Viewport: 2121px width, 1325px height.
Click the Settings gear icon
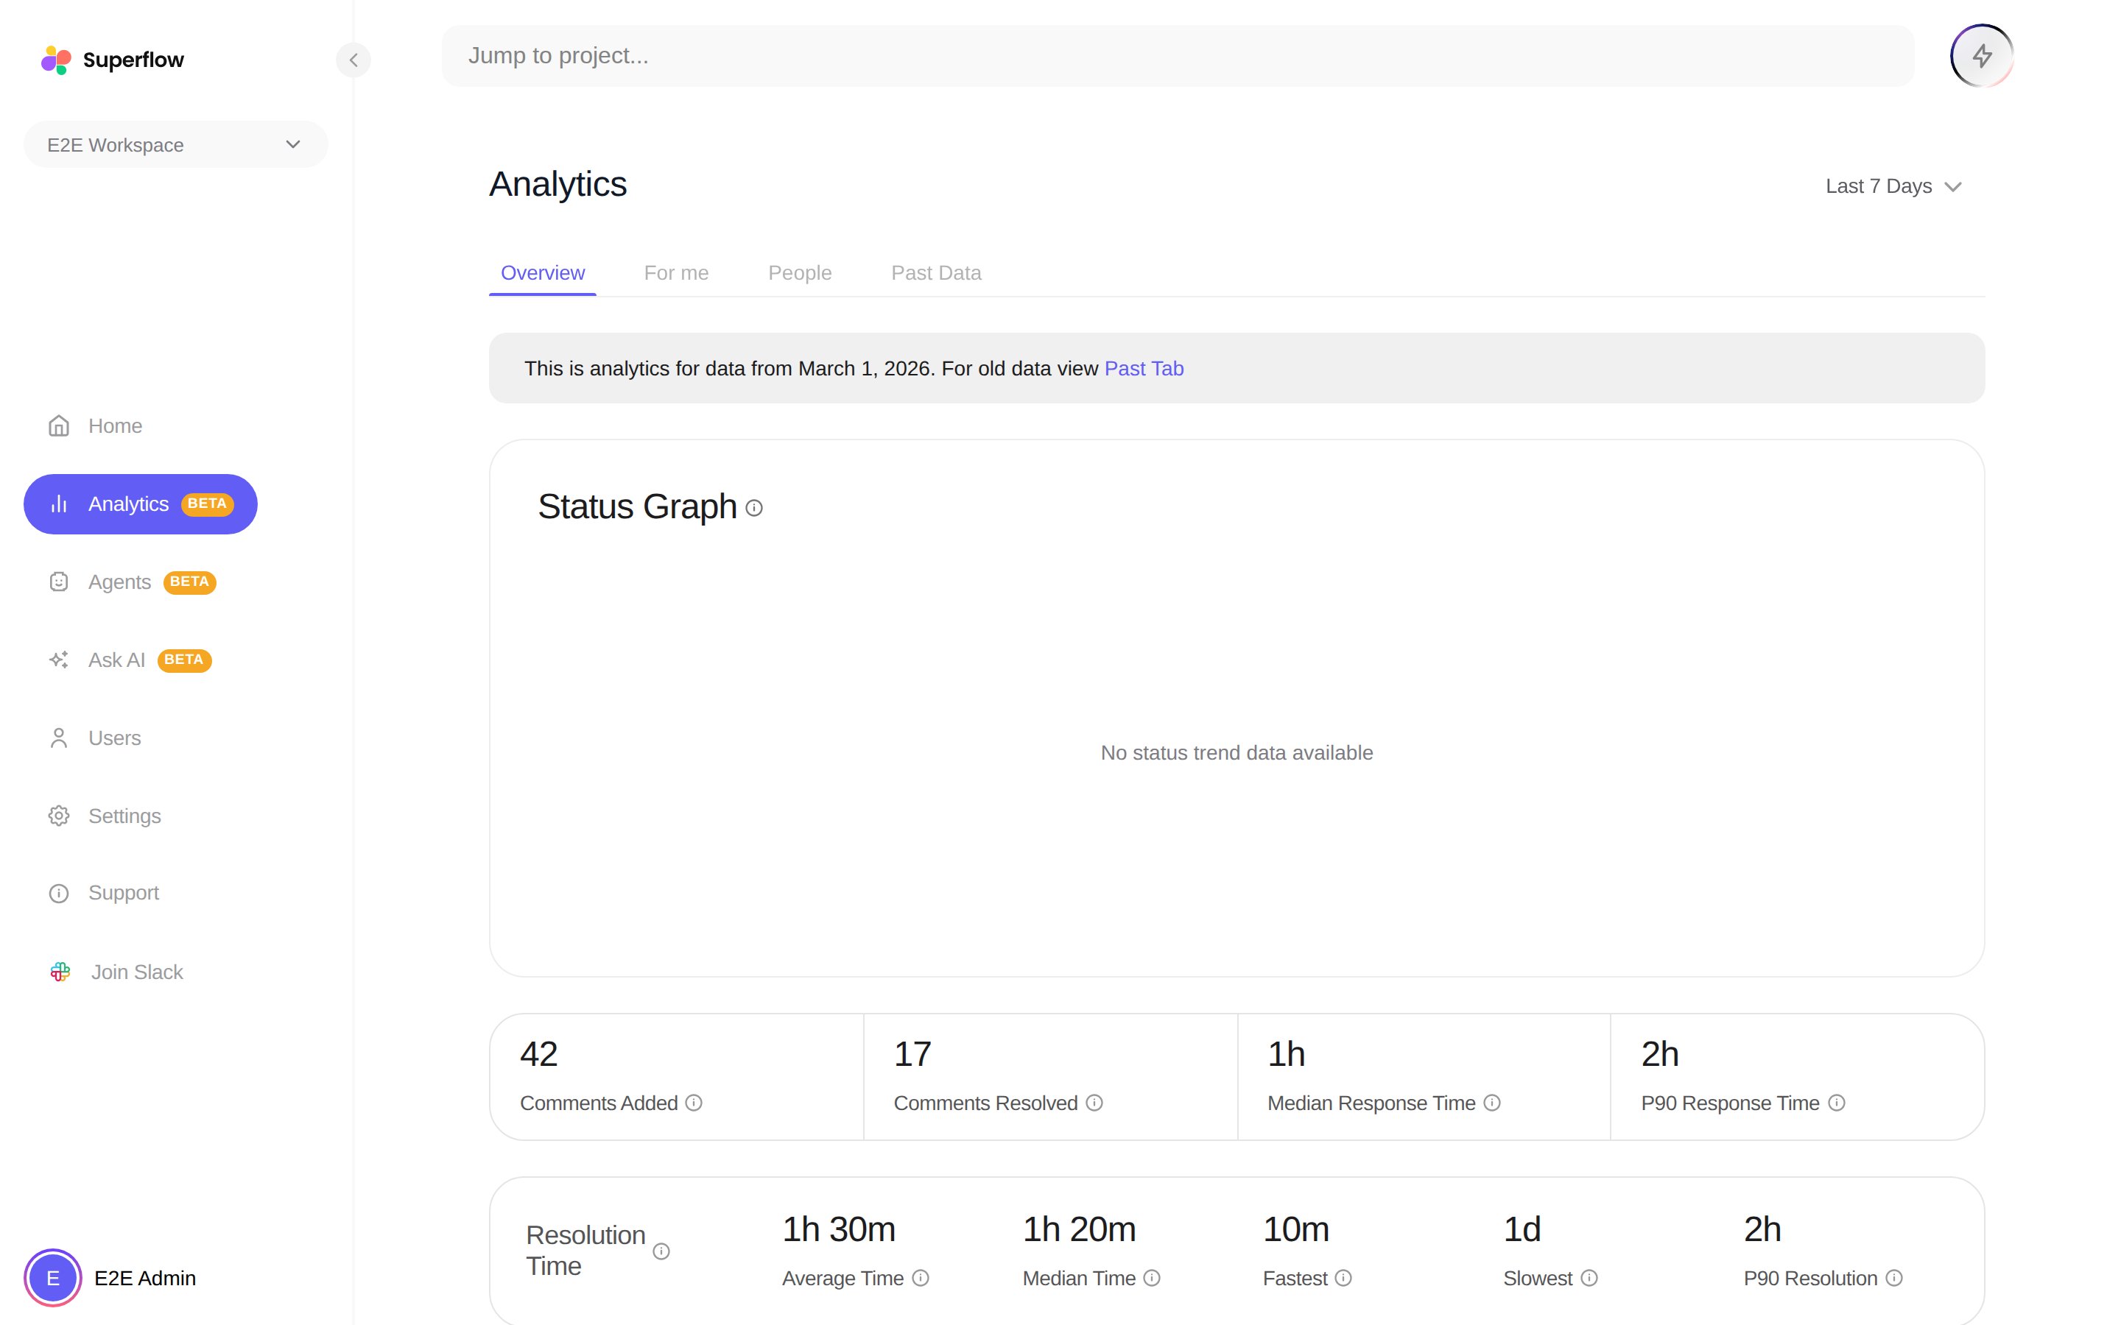(59, 816)
